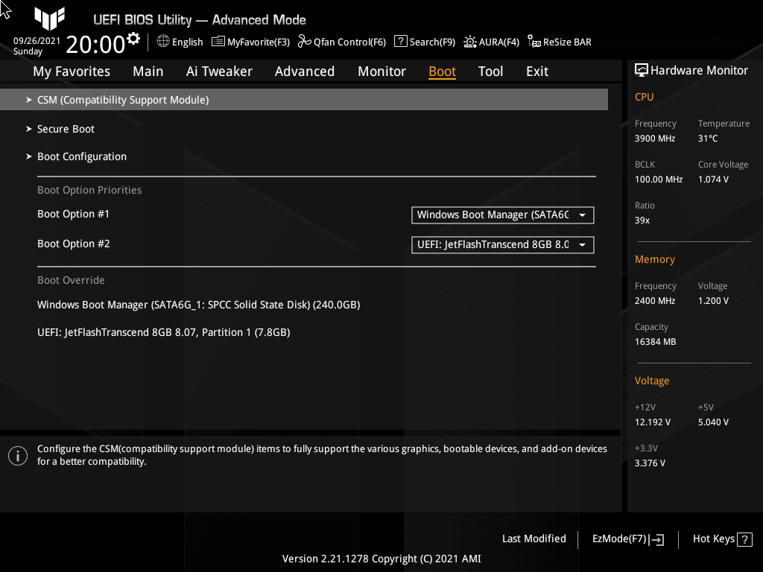Switch to EzMode with the F7 button
The image size is (763, 572).
coord(627,538)
